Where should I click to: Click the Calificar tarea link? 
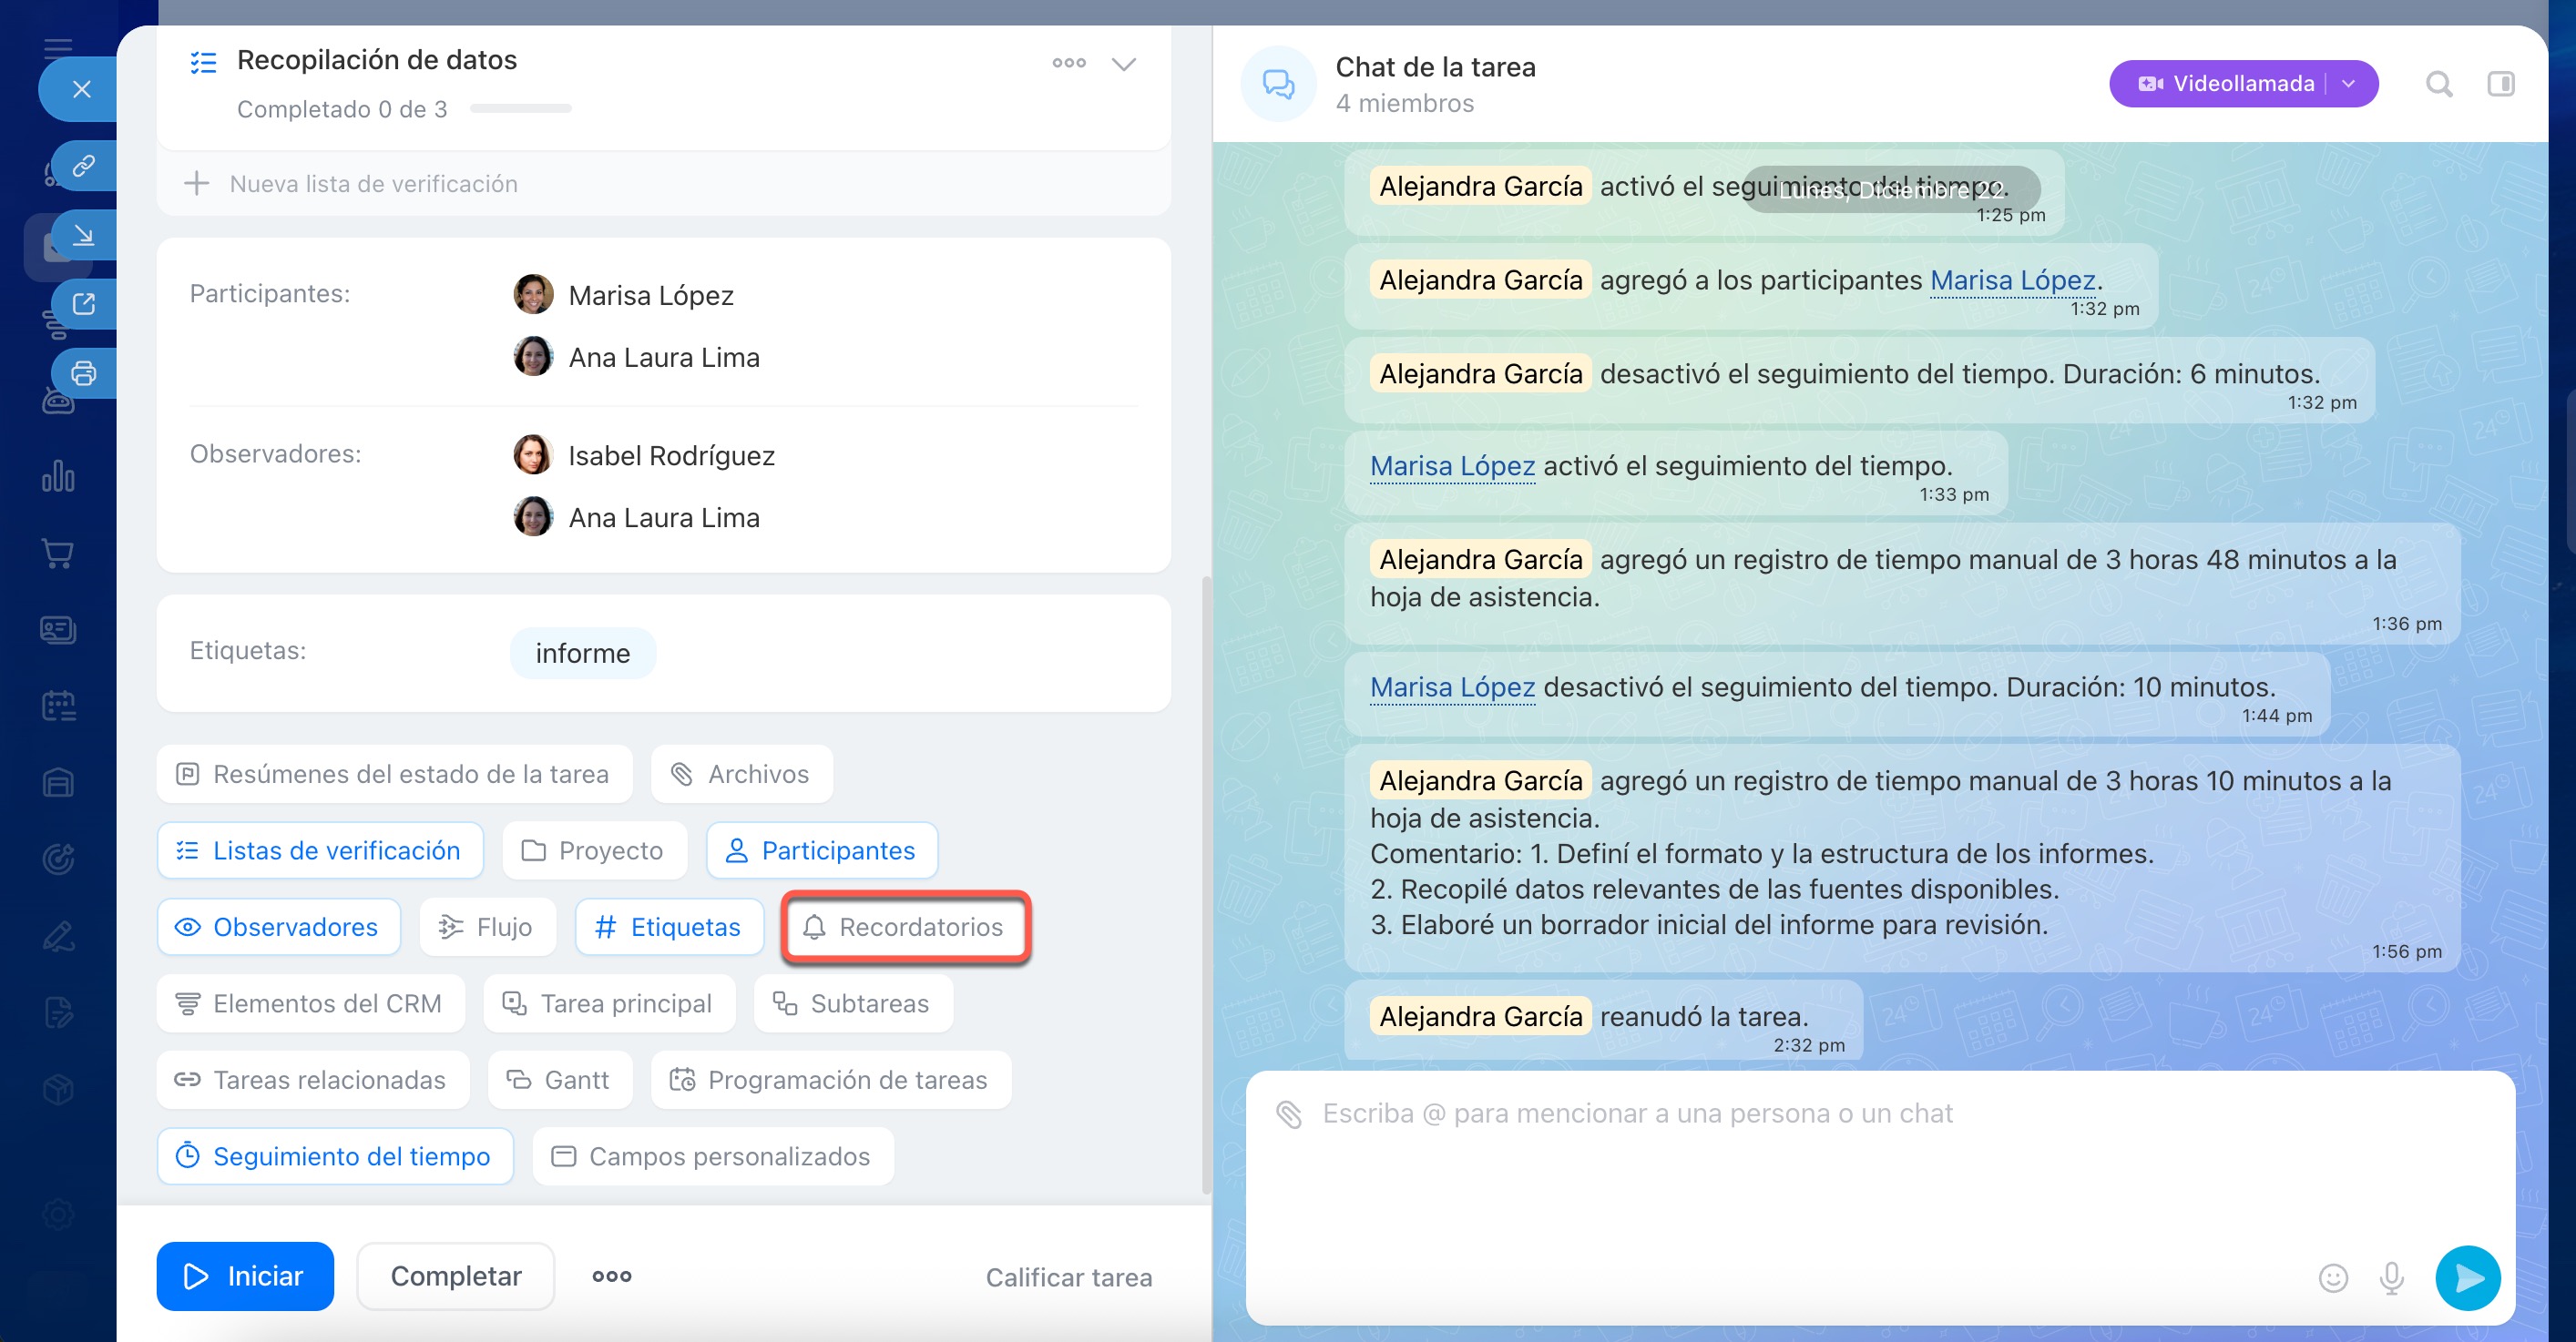1068,1277
